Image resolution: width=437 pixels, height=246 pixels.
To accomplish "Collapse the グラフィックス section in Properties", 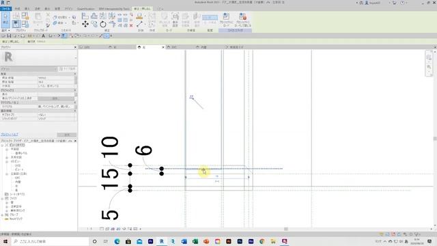I will (75, 90).
